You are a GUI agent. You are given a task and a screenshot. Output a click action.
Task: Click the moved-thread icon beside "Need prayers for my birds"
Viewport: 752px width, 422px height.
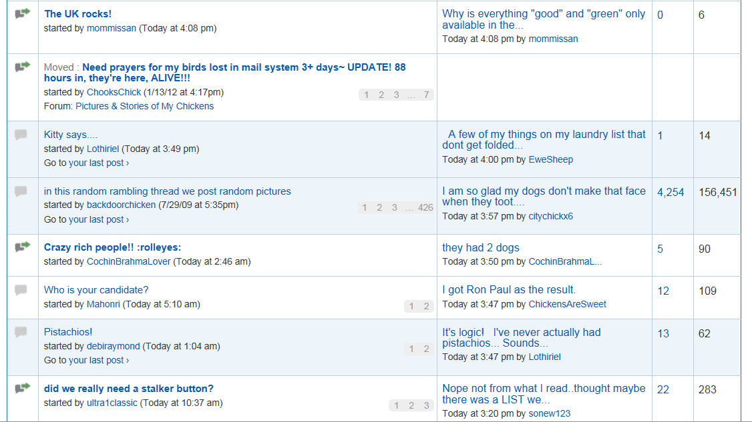point(23,66)
